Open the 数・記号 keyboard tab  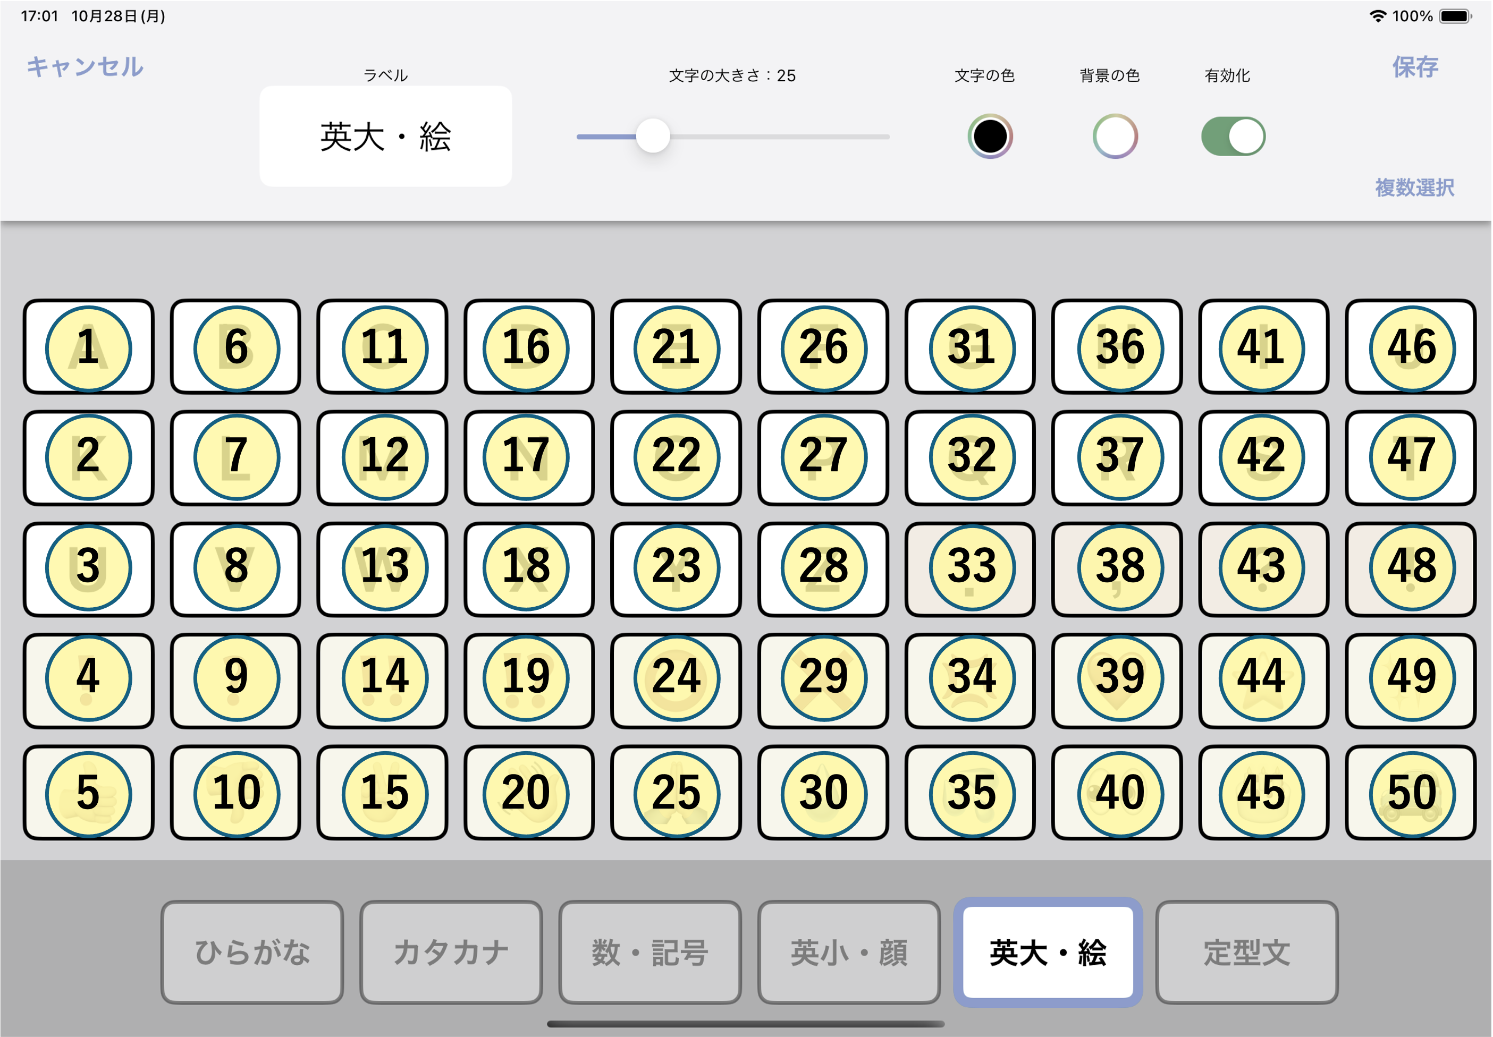coord(650,952)
